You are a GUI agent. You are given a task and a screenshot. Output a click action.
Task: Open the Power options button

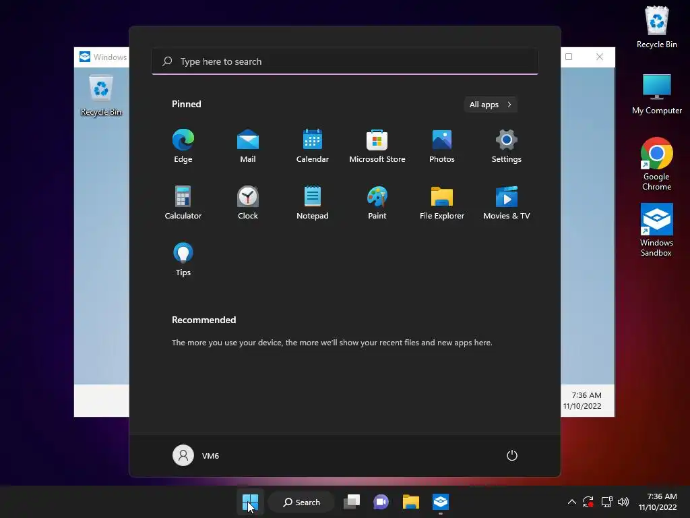click(x=512, y=455)
